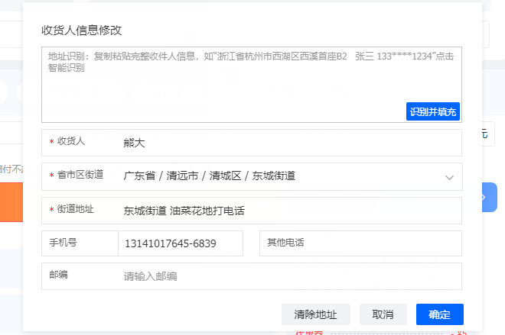Click the 识别并填充 button

(x=433, y=111)
